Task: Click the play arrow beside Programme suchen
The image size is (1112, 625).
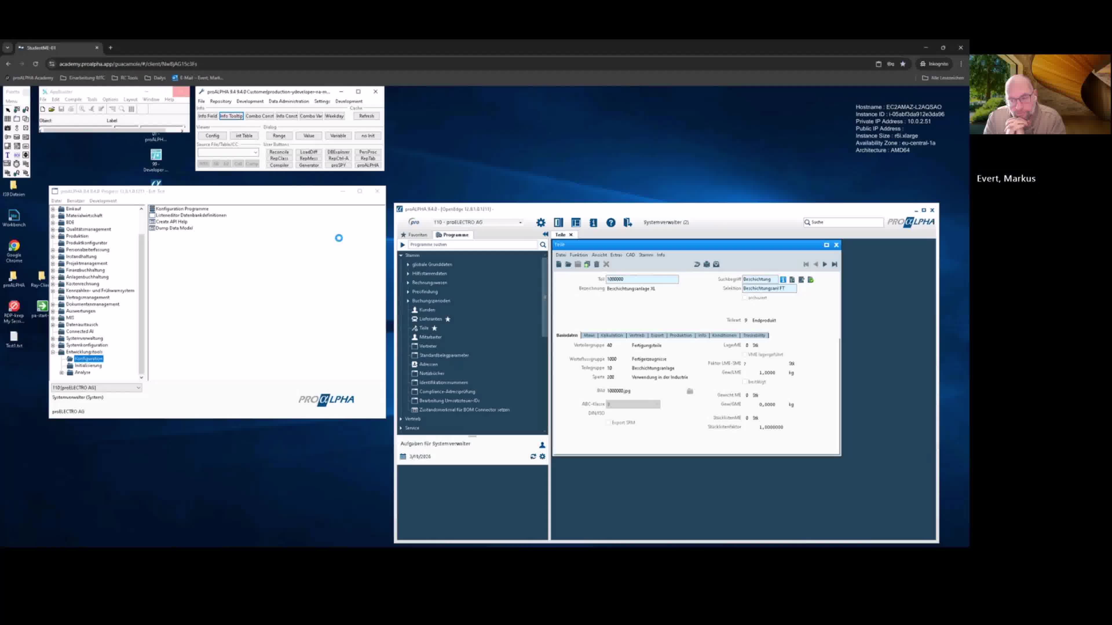Action: pos(402,245)
